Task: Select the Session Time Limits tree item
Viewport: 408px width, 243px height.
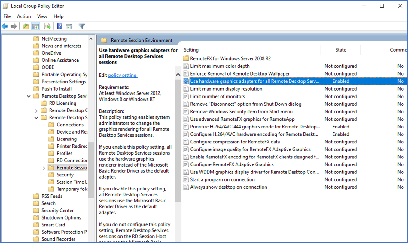Action: pos(72,182)
